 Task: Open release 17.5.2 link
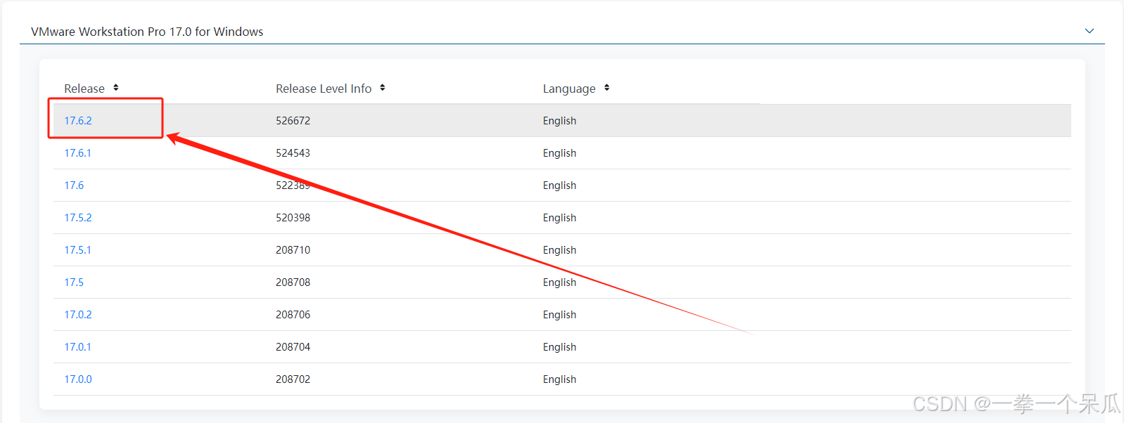coord(78,218)
